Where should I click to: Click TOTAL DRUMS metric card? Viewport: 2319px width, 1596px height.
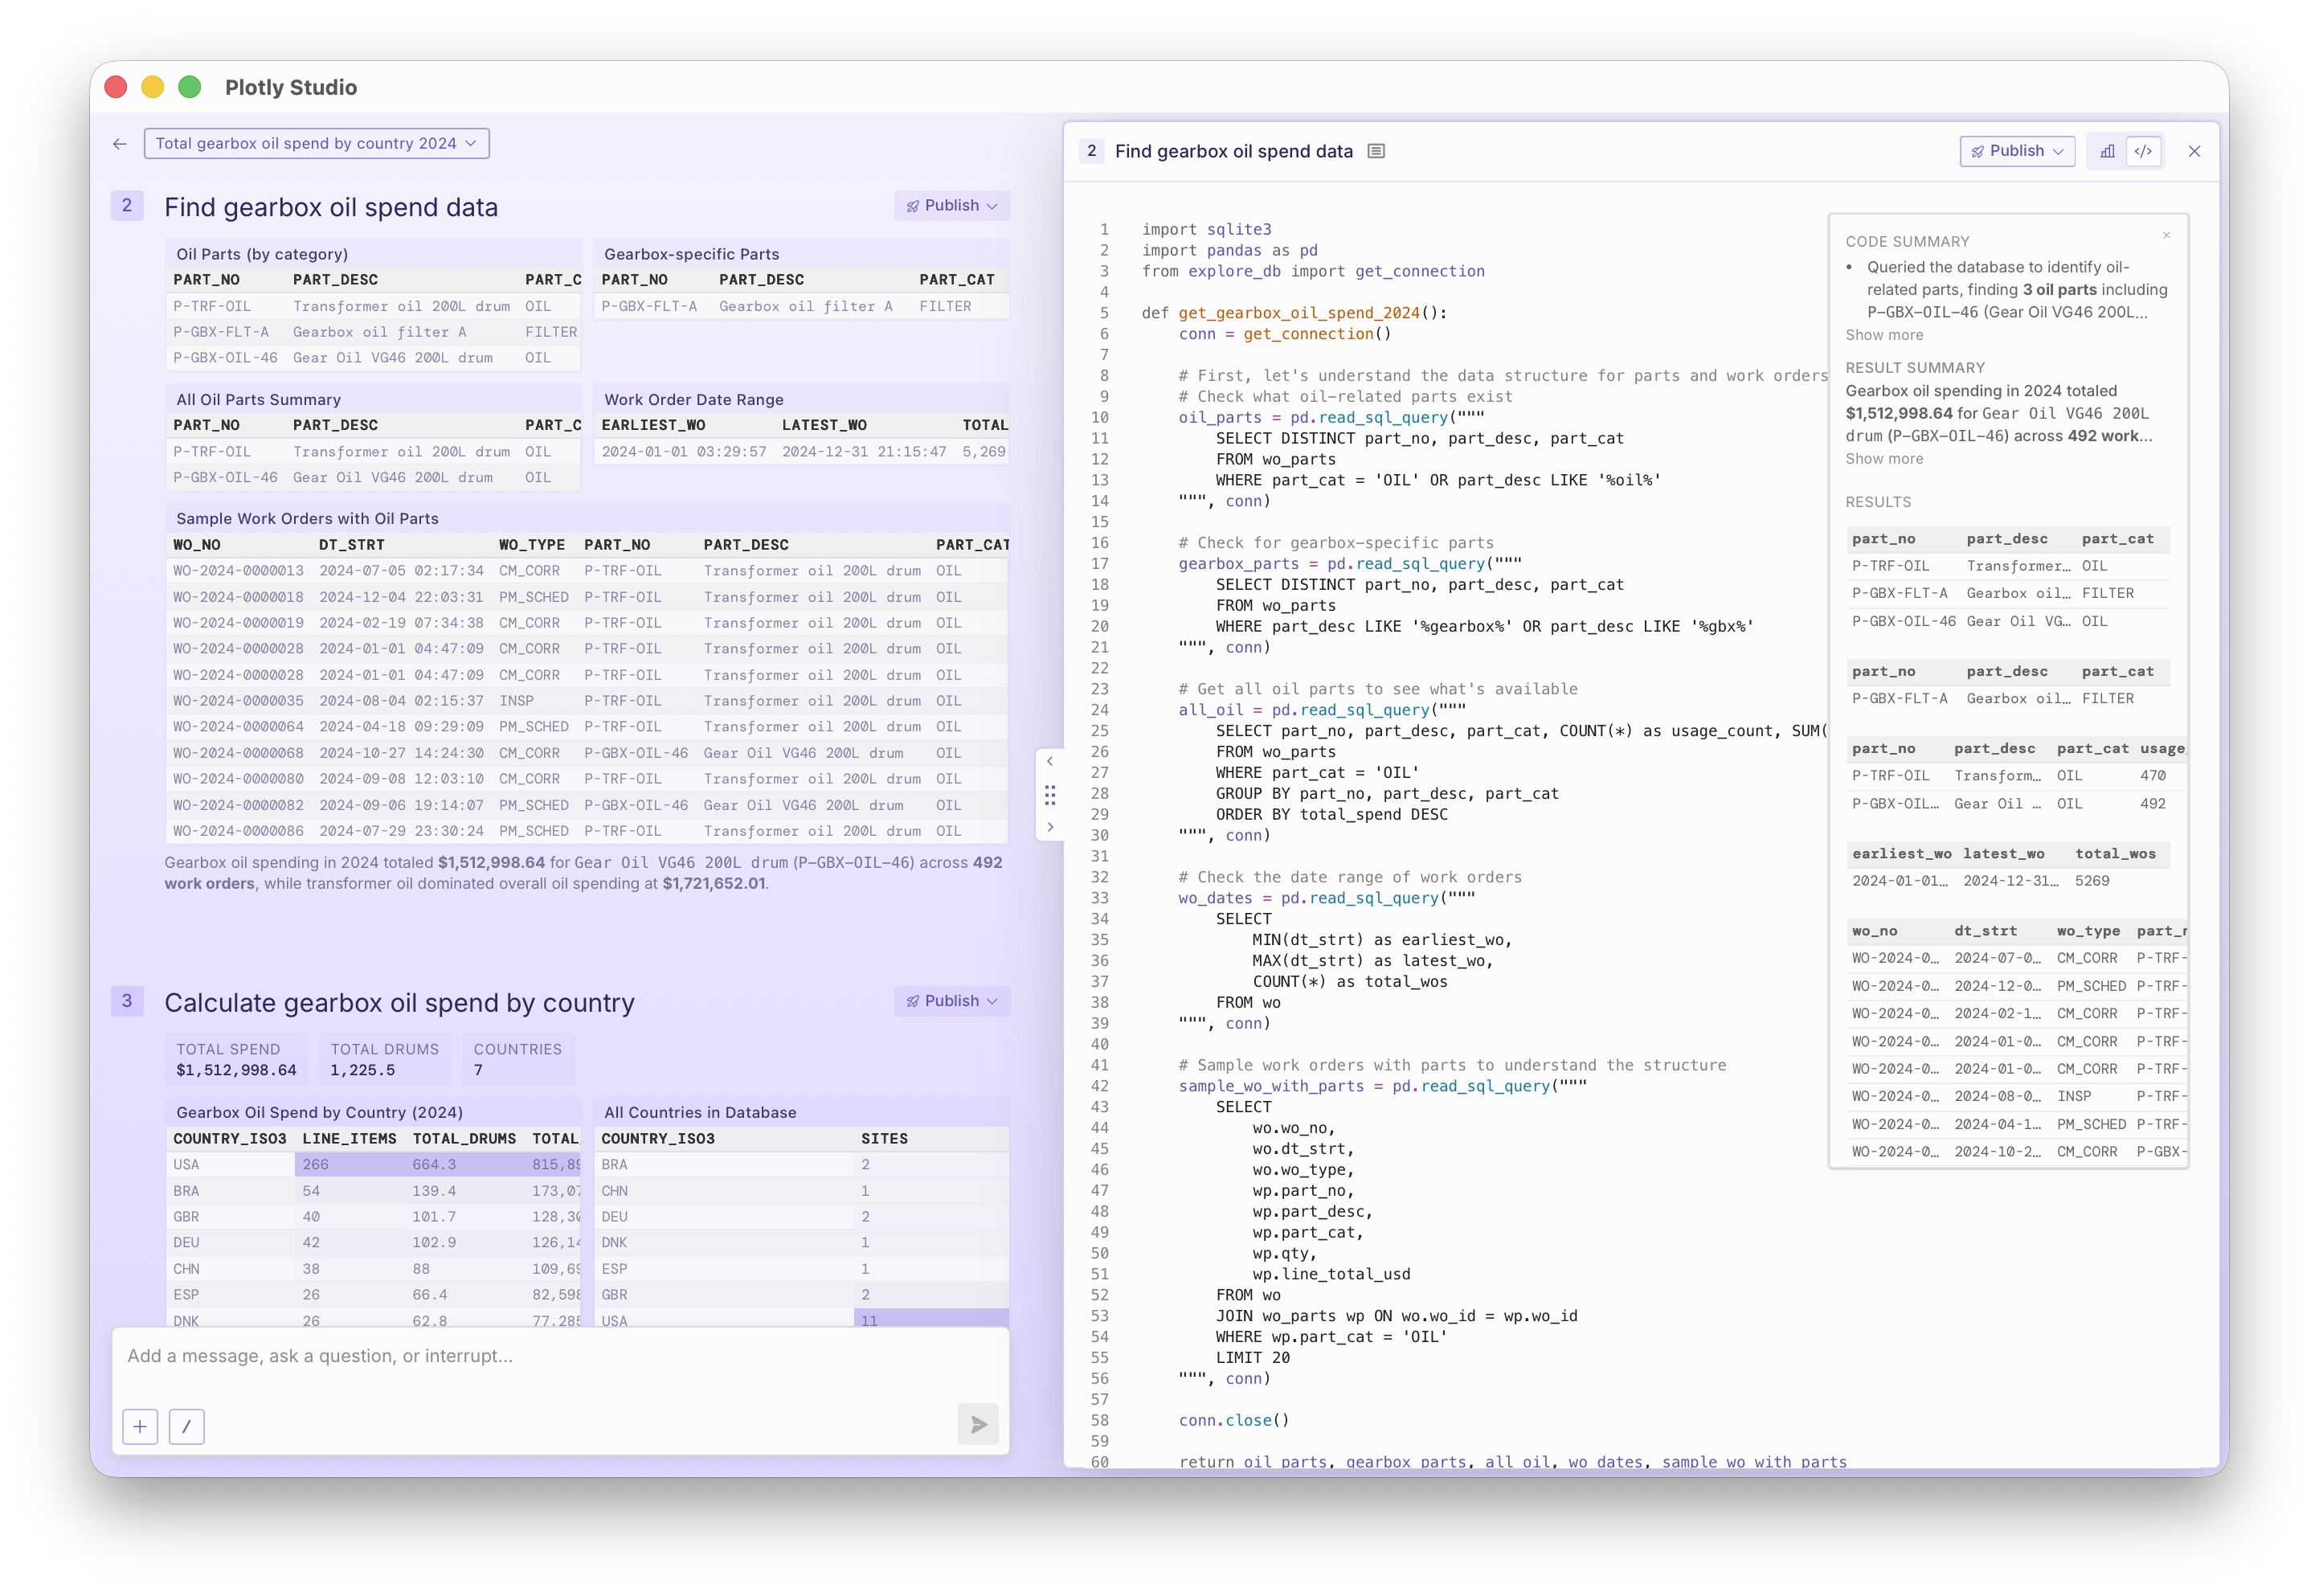(385, 1059)
